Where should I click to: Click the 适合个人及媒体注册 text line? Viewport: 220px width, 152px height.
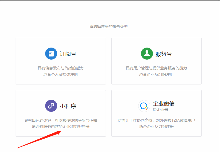pos(60,74)
